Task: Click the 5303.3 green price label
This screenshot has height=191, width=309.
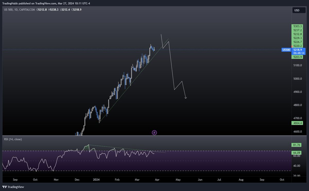Action: [x=297, y=26]
